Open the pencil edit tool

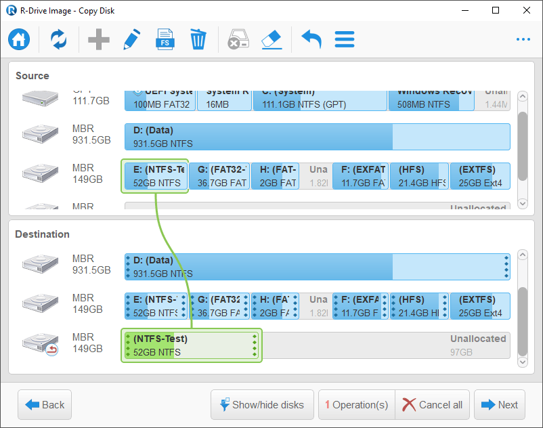[132, 39]
